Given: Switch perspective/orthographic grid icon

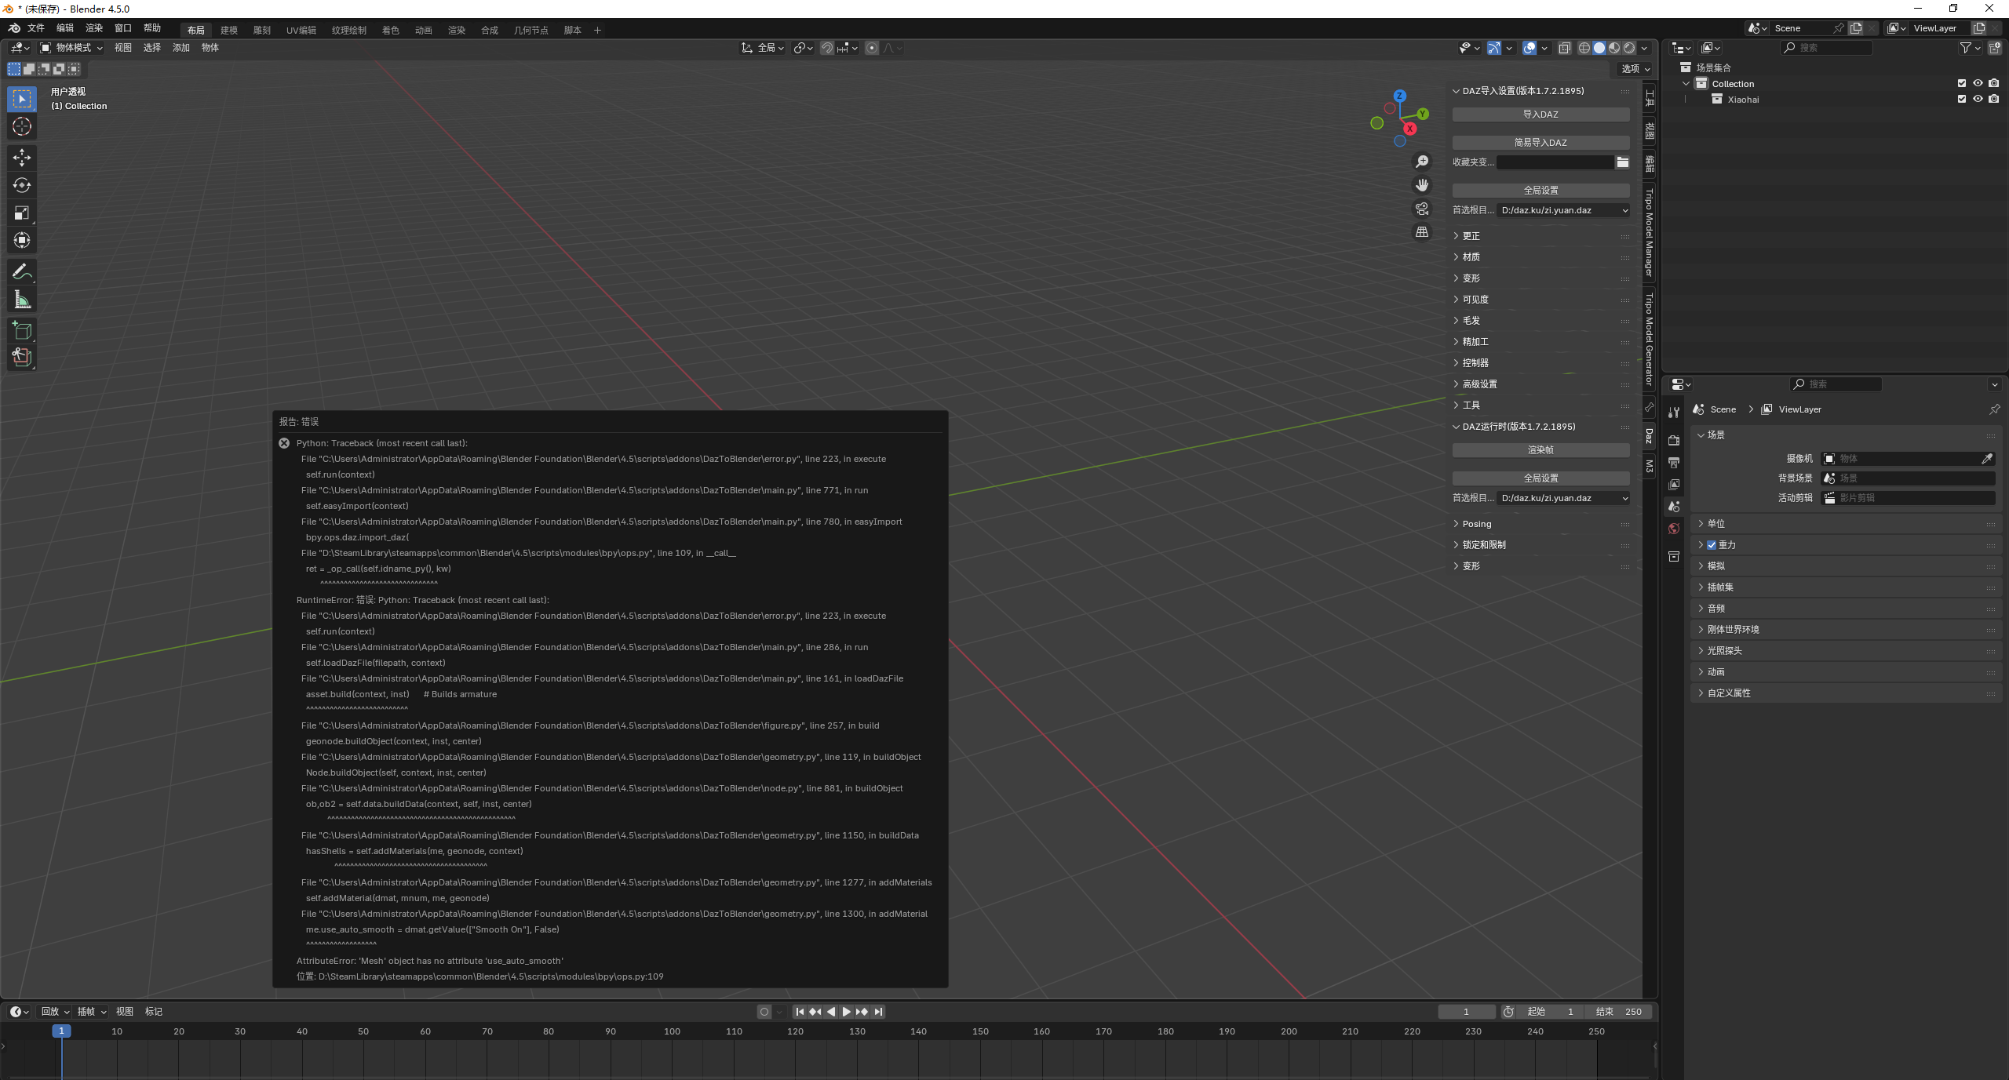Looking at the screenshot, I should coord(1422,232).
